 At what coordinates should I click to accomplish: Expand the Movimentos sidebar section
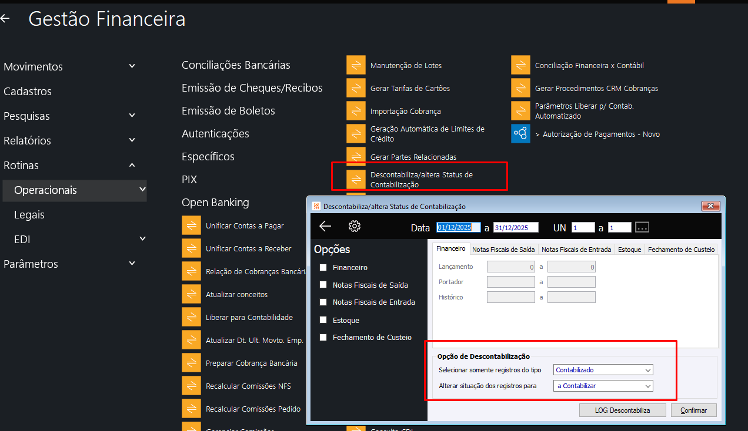coord(132,66)
